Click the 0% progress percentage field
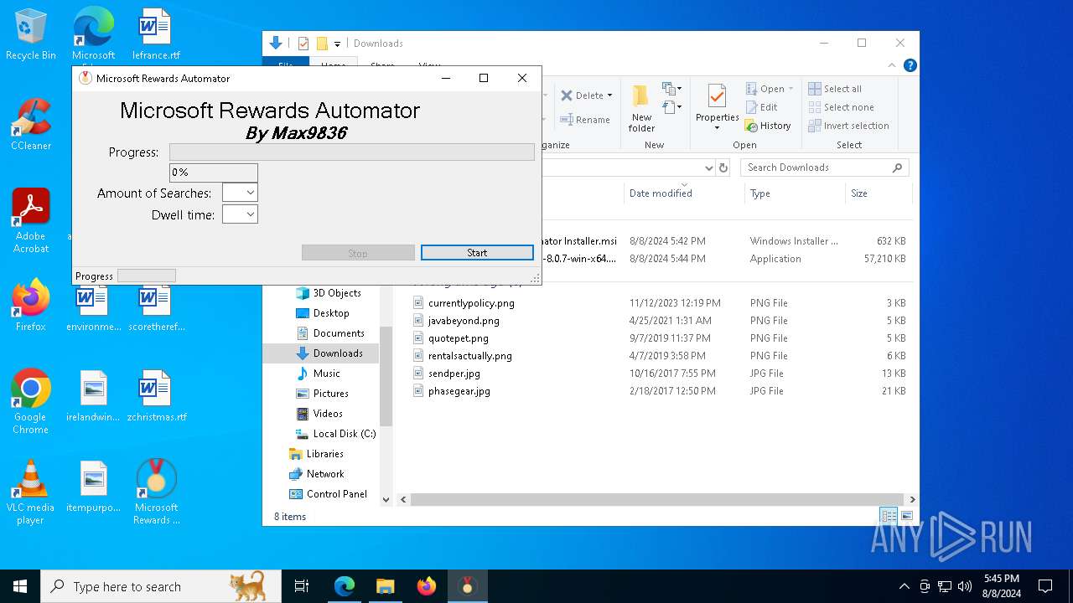This screenshot has height=603, width=1073. click(214, 173)
